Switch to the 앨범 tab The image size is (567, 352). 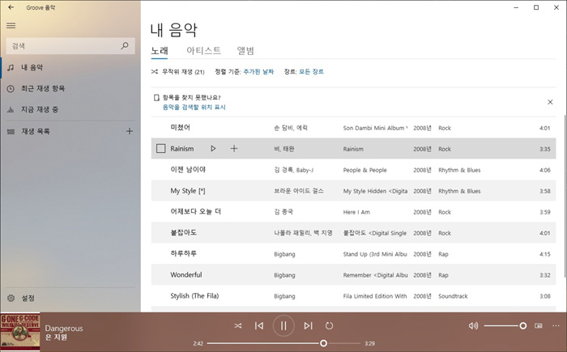tap(245, 50)
